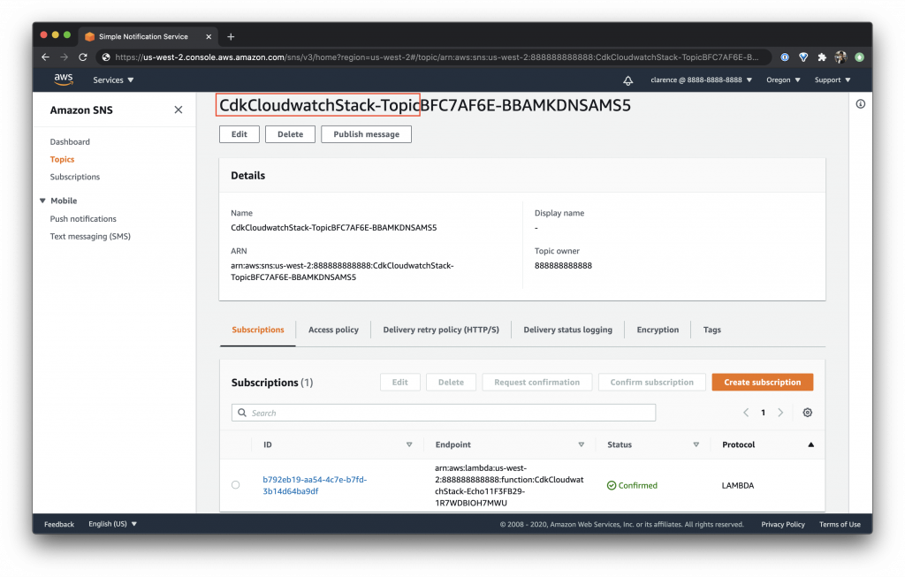Reload the page with refresh icon
905x577 pixels.
tap(83, 57)
